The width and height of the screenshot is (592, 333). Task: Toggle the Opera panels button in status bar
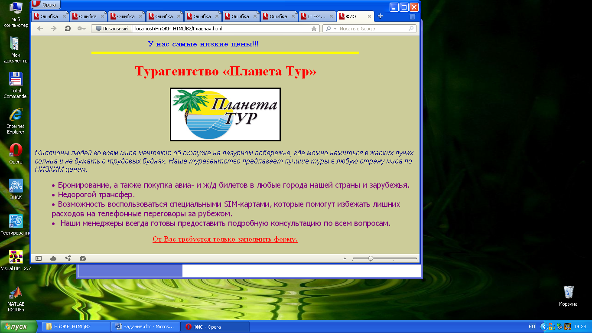(x=39, y=258)
